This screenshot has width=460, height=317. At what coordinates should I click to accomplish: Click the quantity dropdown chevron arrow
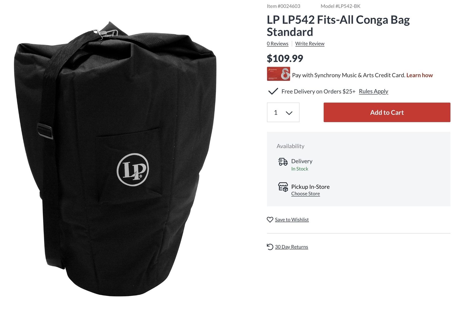pyautogui.click(x=289, y=113)
